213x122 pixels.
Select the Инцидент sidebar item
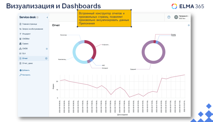[x=26, y=34]
